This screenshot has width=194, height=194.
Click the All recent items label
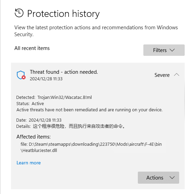pyautogui.click(x=32, y=48)
